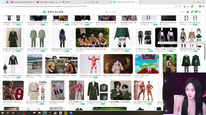206x115 pixels.
Task: Open the anime screenshot with woman thumbnail
Action: coord(118,64)
